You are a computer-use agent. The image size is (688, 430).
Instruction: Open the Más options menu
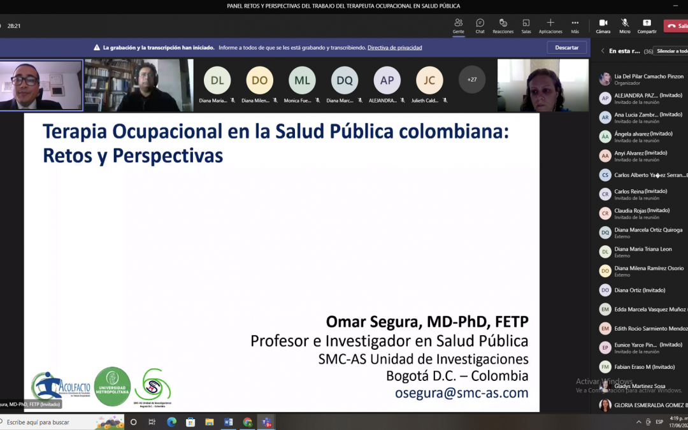tap(575, 25)
